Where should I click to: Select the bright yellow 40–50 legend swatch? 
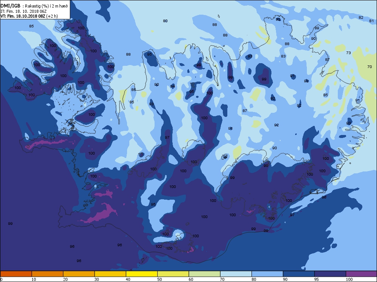point(142,274)
